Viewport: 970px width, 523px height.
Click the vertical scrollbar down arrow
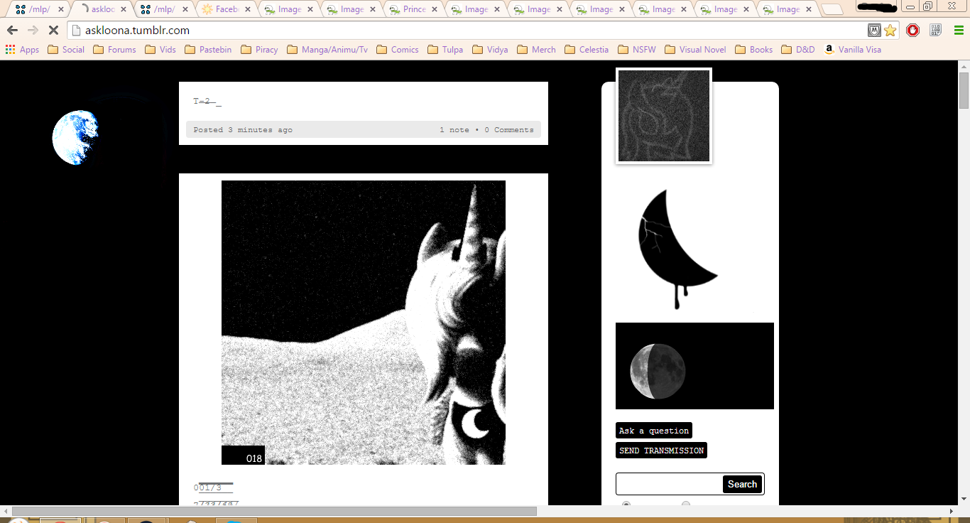click(964, 500)
